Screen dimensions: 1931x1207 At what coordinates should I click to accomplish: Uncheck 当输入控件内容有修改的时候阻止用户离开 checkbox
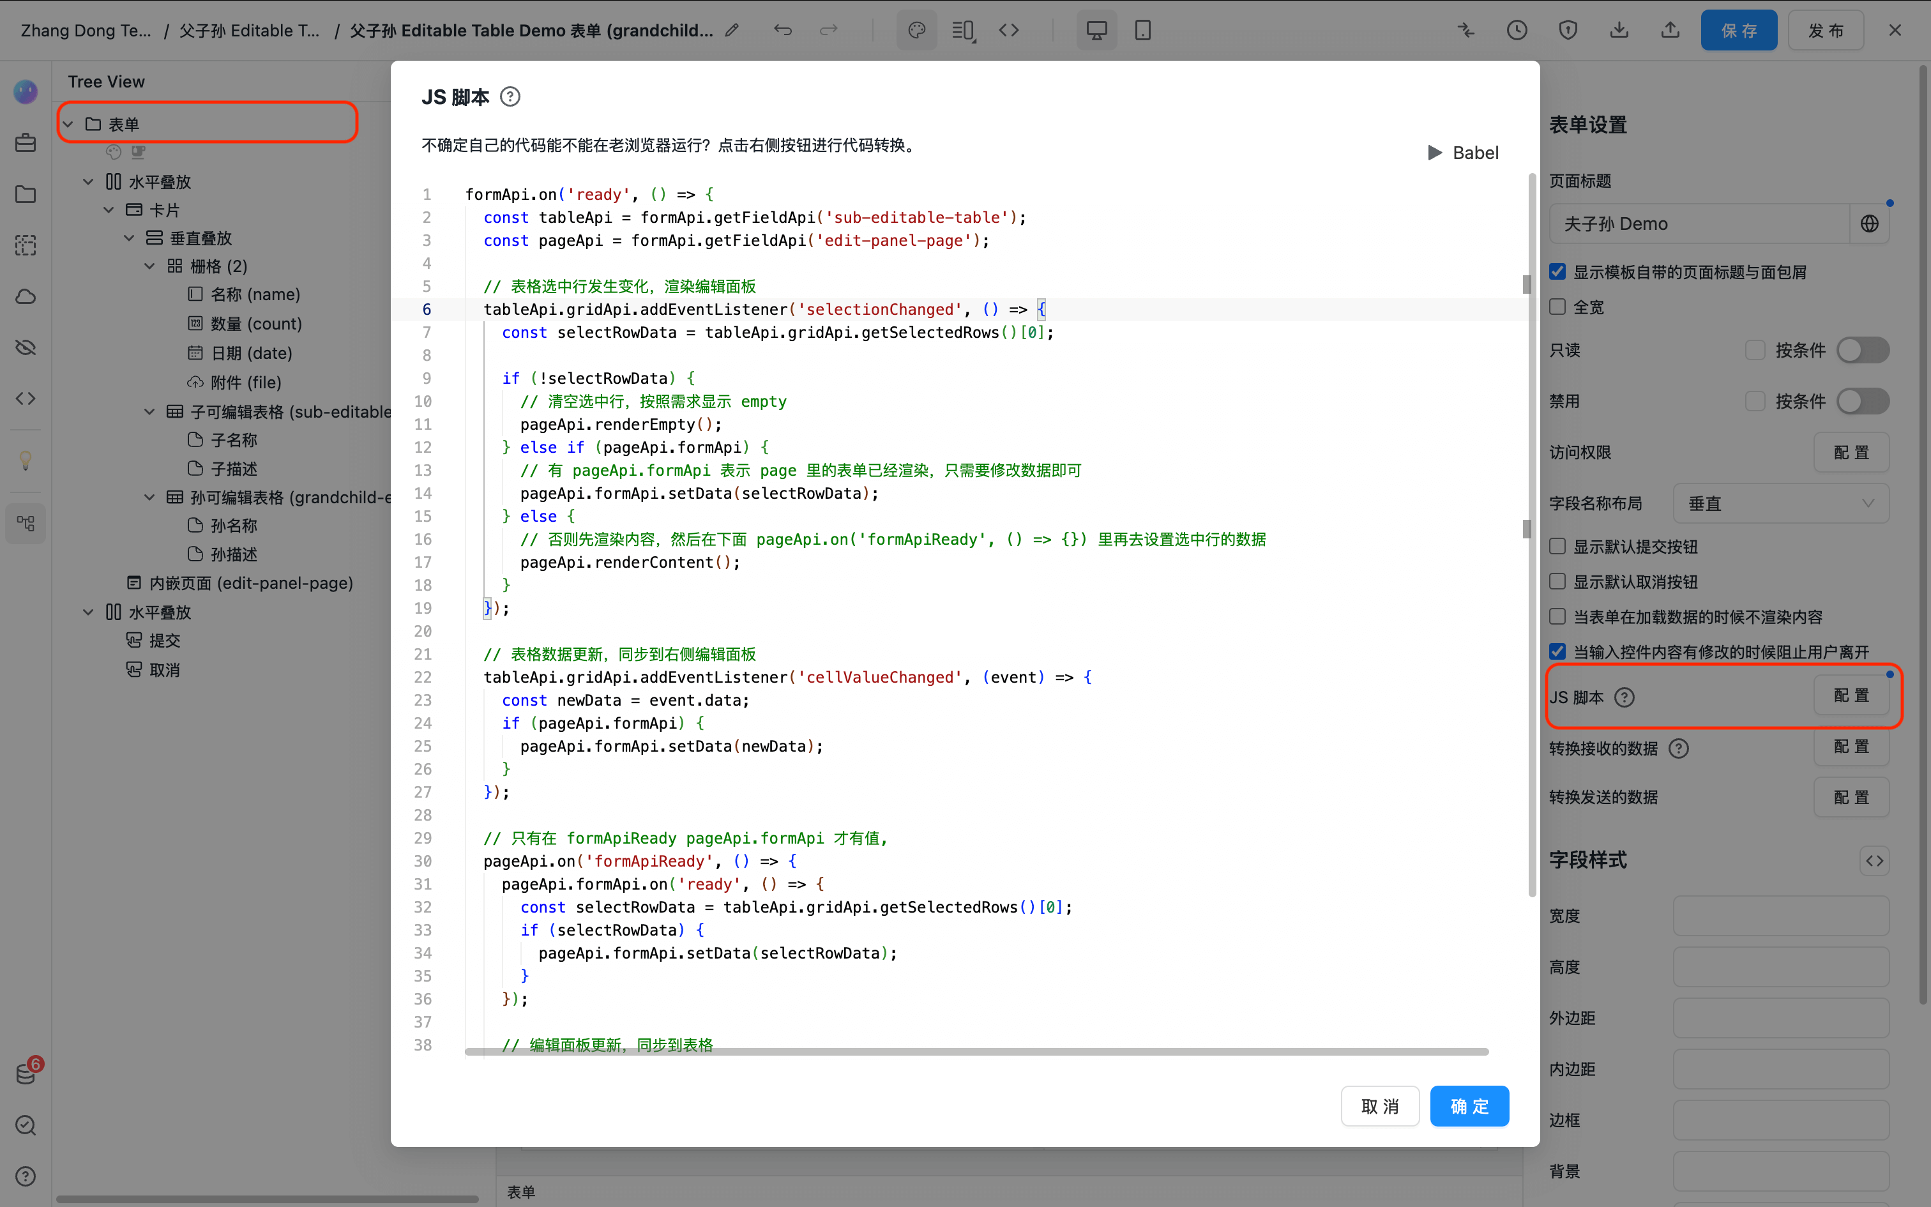point(1557,651)
